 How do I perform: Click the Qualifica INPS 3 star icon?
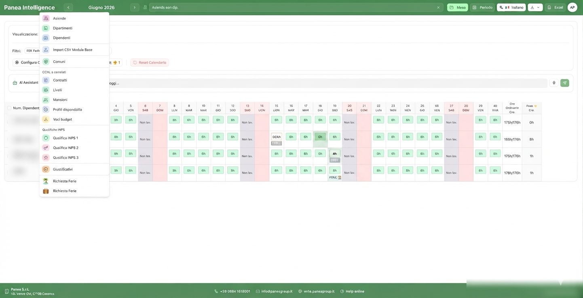(x=46, y=158)
